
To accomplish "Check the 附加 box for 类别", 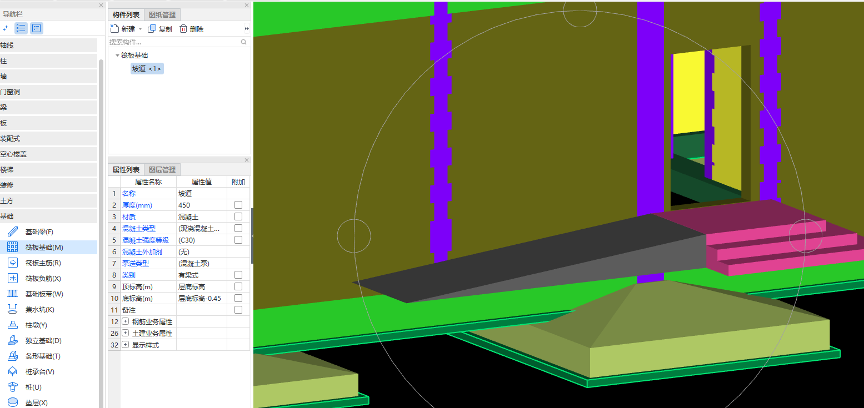I will click(238, 275).
